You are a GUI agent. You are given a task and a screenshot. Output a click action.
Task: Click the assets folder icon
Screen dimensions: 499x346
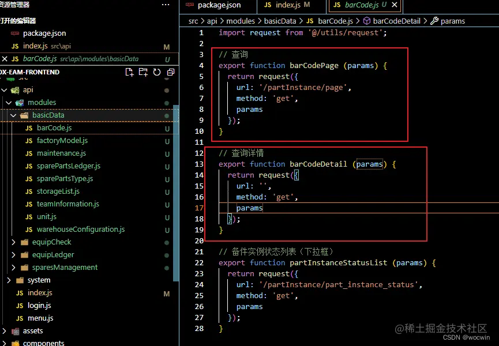tap(15, 331)
